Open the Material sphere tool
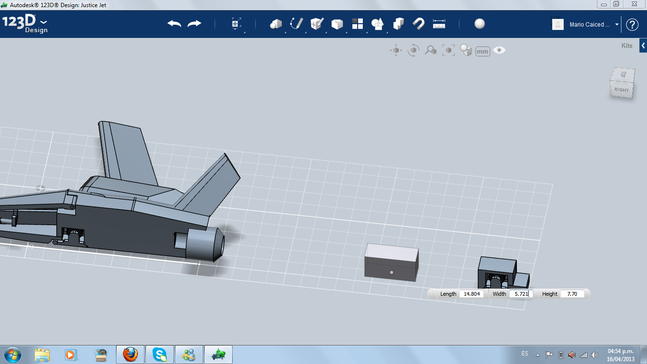 [x=480, y=24]
